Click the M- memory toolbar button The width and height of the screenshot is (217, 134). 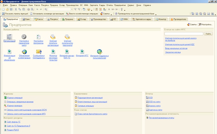click(x=117, y=9)
